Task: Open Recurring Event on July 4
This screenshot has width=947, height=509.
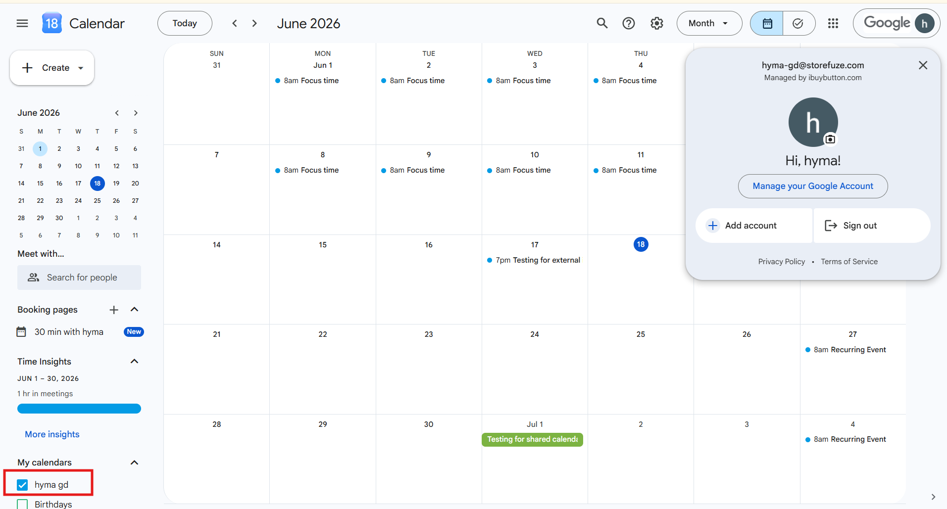Action: [x=846, y=439]
